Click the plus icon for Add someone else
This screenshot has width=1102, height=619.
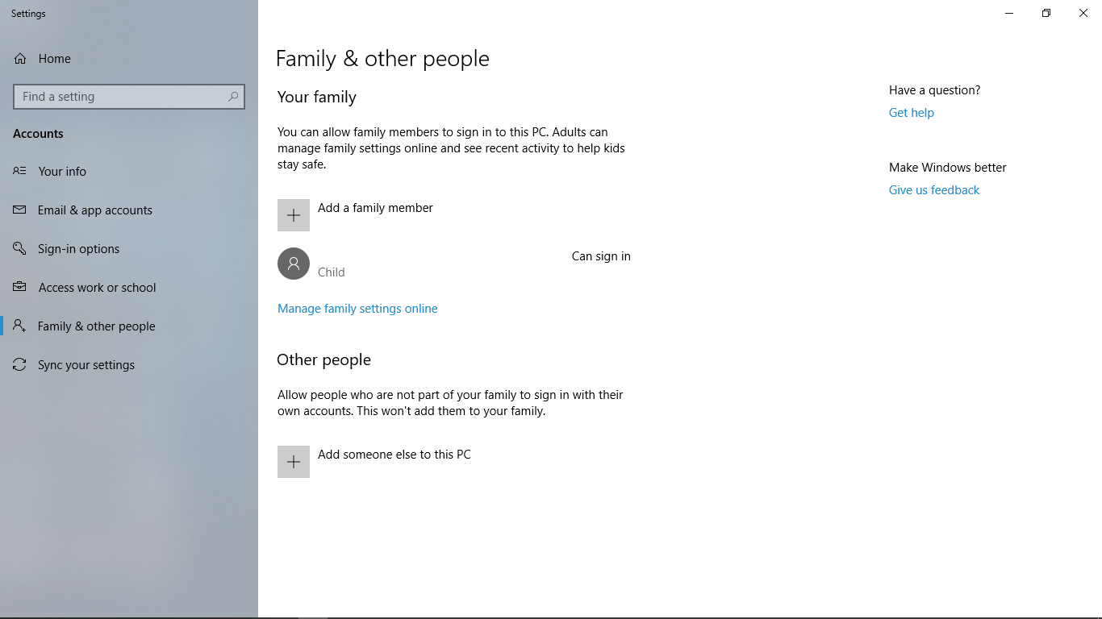[x=294, y=462]
